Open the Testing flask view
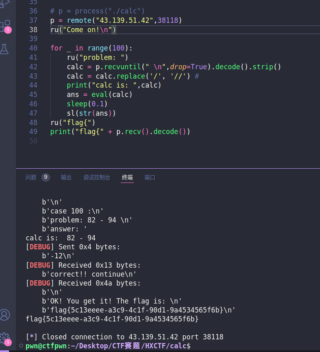The height and width of the screenshot is (352, 320). point(5,49)
